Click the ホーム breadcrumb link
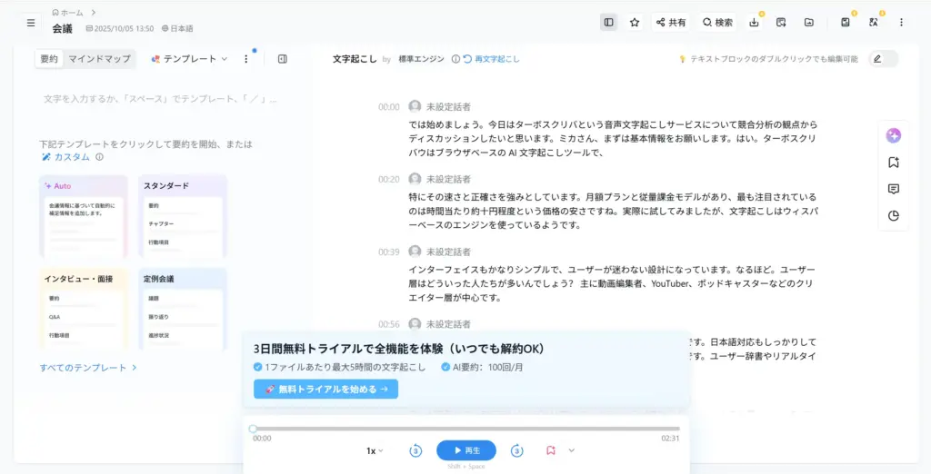Viewport: 931px width, 474px height. (x=67, y=12)
